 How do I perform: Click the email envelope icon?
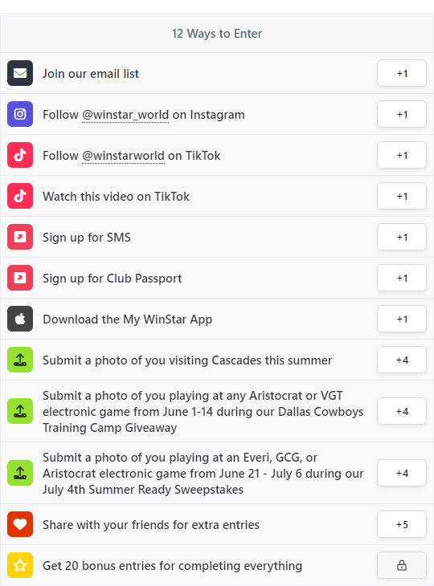coord(20,73)
